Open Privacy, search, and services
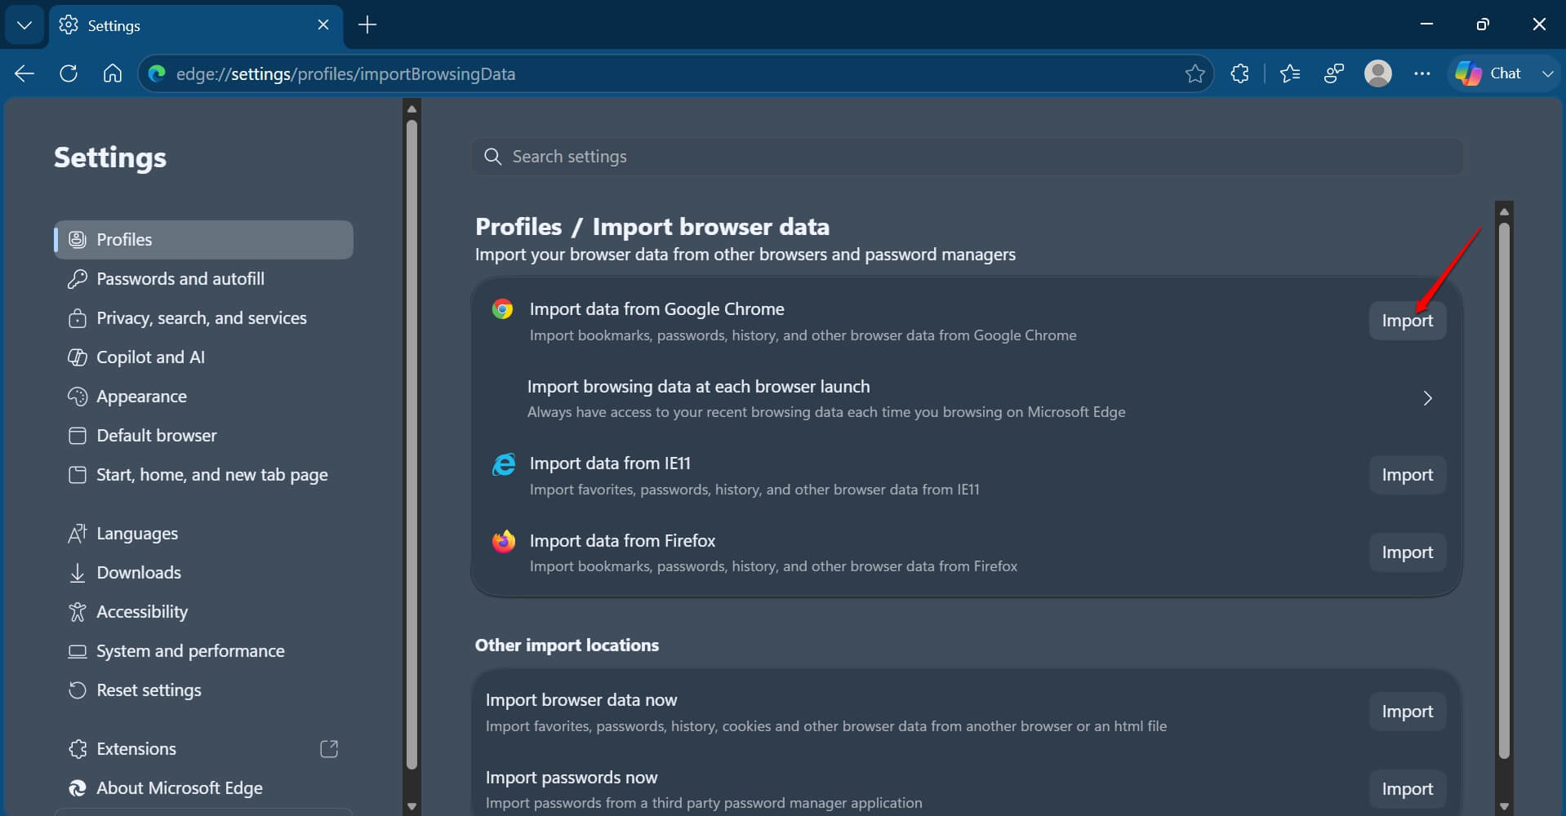 click(203, 318)
